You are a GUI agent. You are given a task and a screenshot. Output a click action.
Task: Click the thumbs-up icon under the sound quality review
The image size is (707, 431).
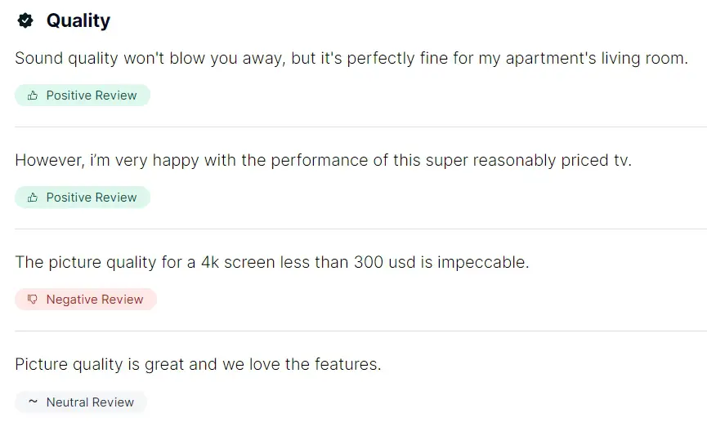click(33, 96)
